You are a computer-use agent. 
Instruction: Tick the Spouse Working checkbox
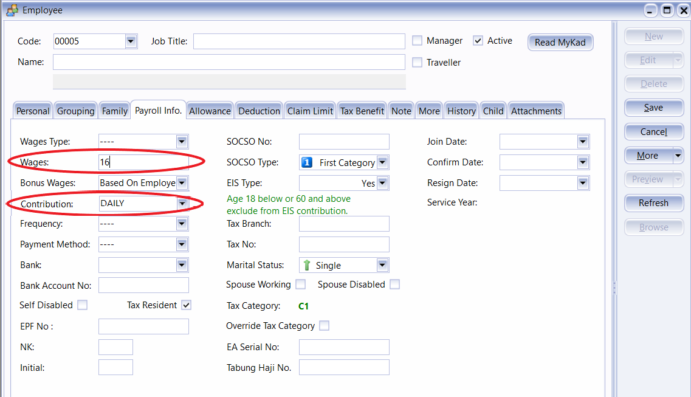coord(300,285)
